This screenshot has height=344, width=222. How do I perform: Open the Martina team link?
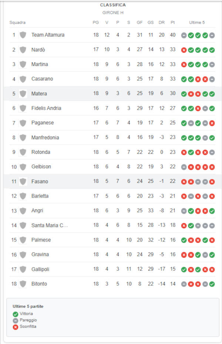coord(40,64)
